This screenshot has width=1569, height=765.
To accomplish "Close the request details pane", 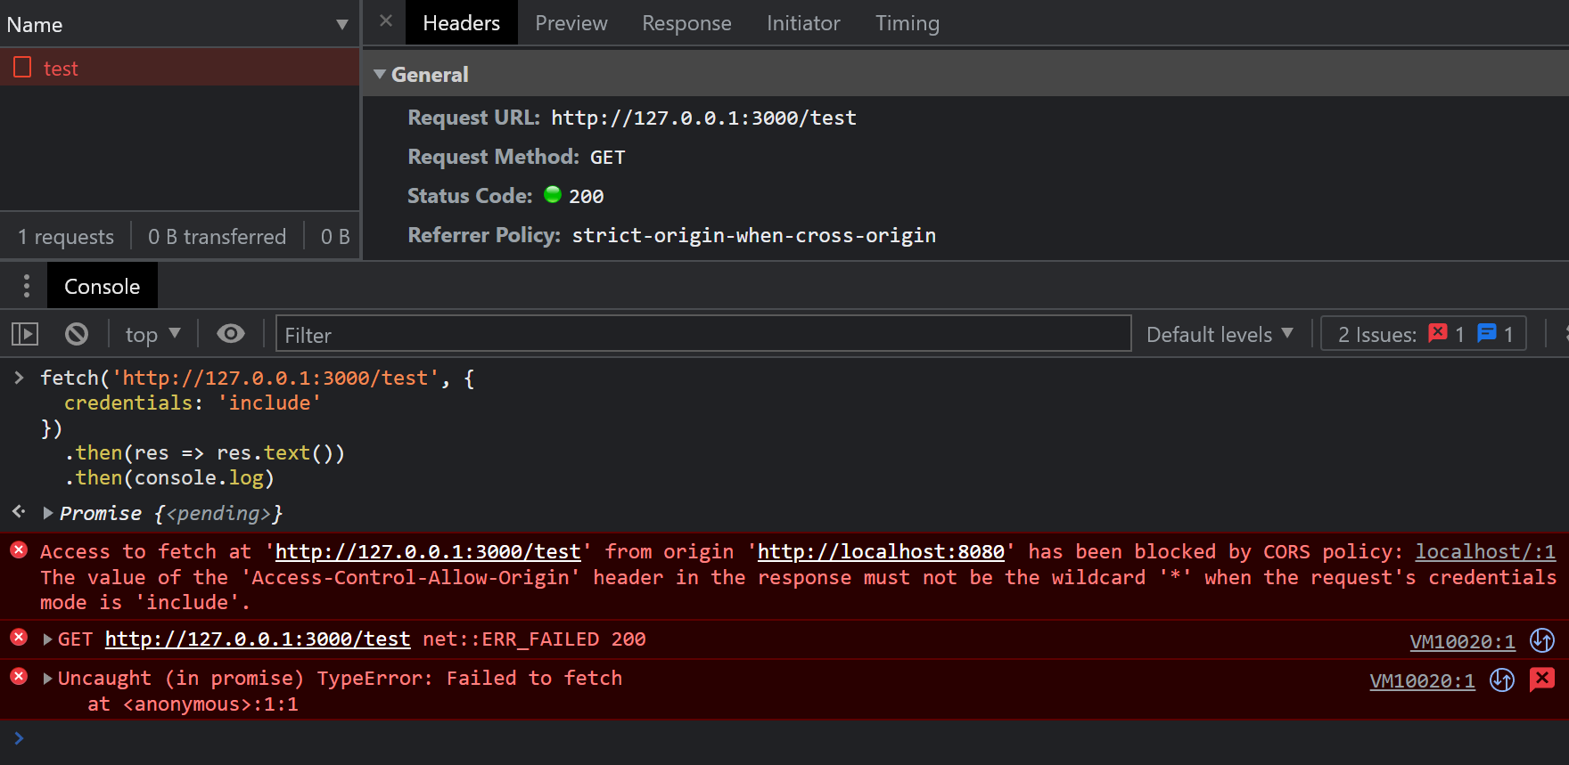I will pos(385,21).
